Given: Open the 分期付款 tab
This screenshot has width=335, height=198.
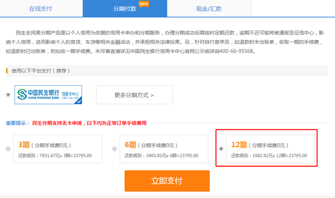Looking at the screenshot, I should point(125,8).
